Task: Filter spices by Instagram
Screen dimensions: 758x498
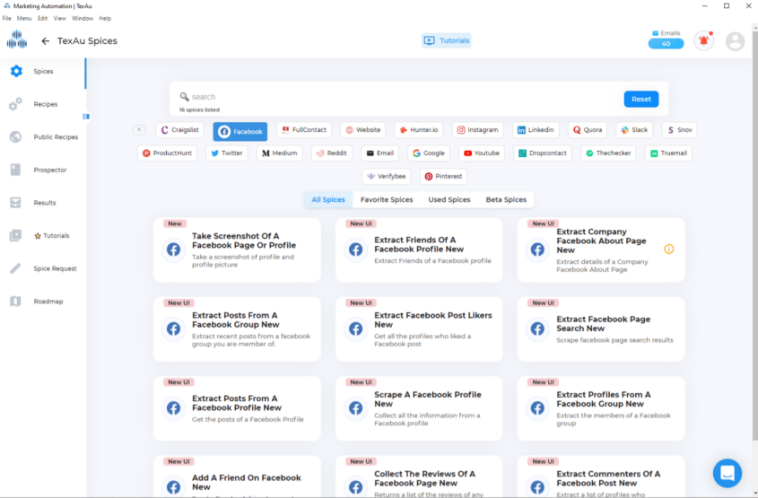Action: pyautogui.click(x=477, y=129)
